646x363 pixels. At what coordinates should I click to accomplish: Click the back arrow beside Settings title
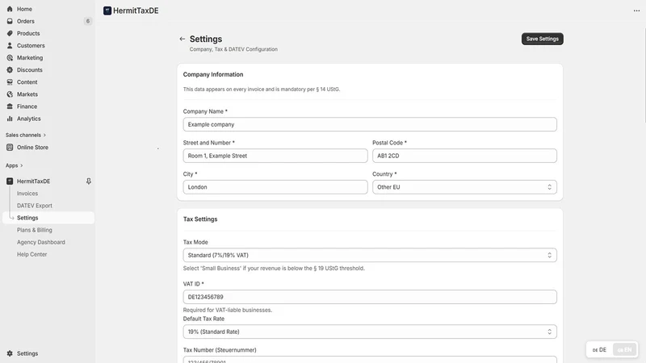182,39
